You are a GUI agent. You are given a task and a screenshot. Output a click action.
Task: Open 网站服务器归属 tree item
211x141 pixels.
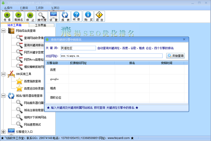pos(34,103)
